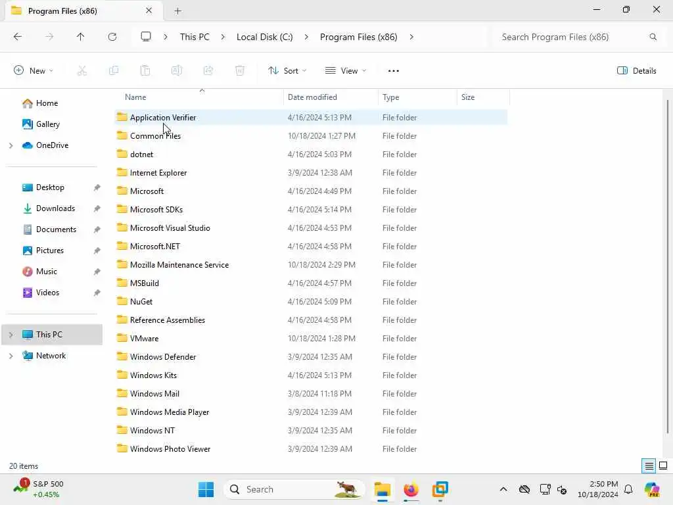Click the Share icon in toolbar

tap(208, 71)
